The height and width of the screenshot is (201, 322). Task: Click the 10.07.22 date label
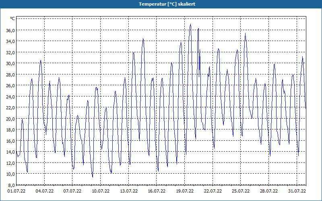pos(101,191)
